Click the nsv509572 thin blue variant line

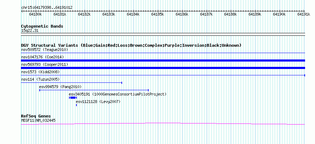(163, 53)
